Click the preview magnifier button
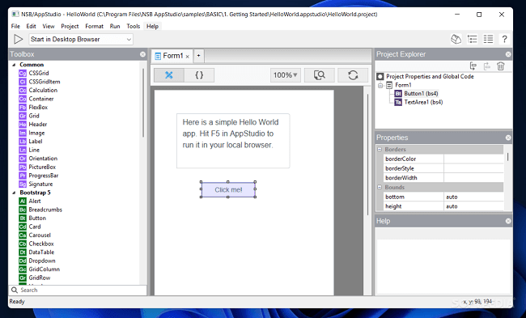The width and height of the screenshot is (526, 318). coord(320,75)
